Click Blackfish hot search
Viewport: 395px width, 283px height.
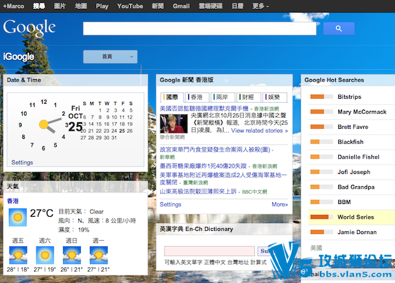350,142
